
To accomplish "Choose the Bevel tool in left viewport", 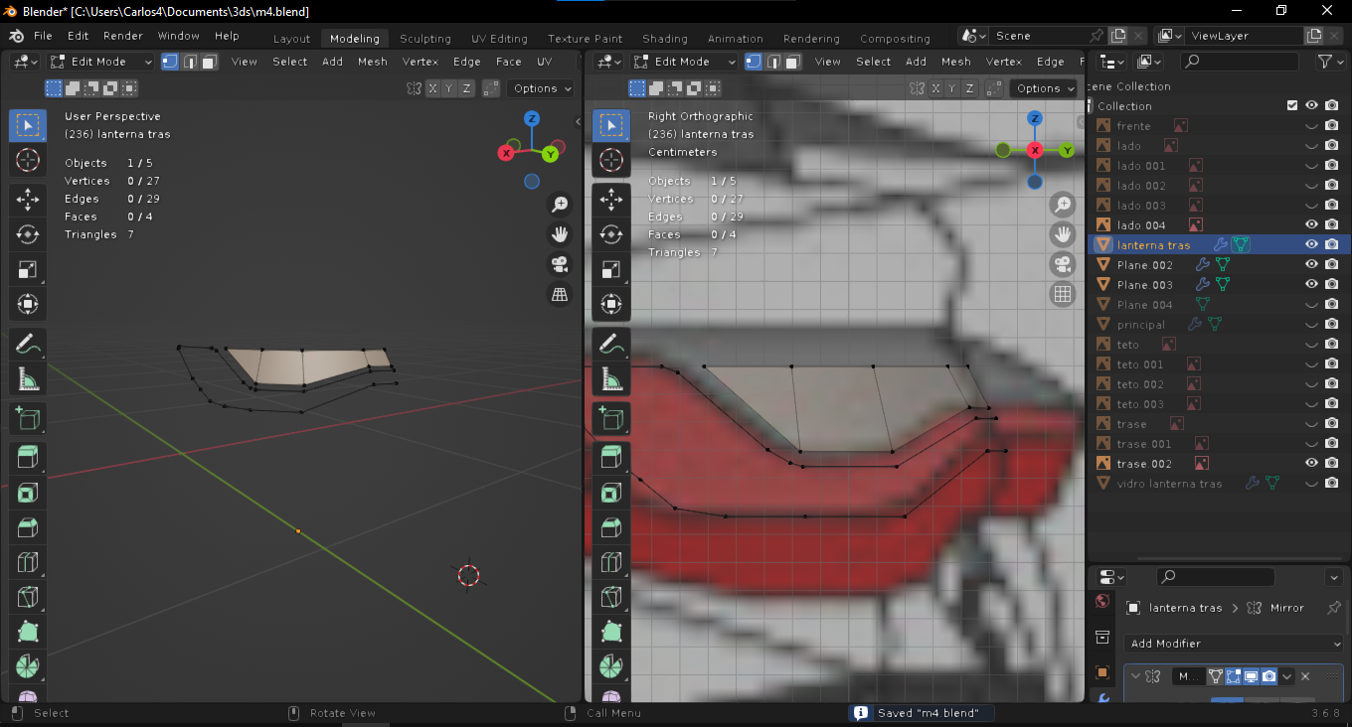I will pyautogui.click(x=28, y=527).
